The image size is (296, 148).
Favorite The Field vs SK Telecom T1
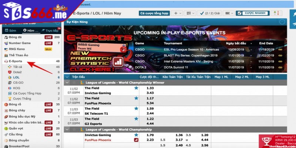(136, 108)
